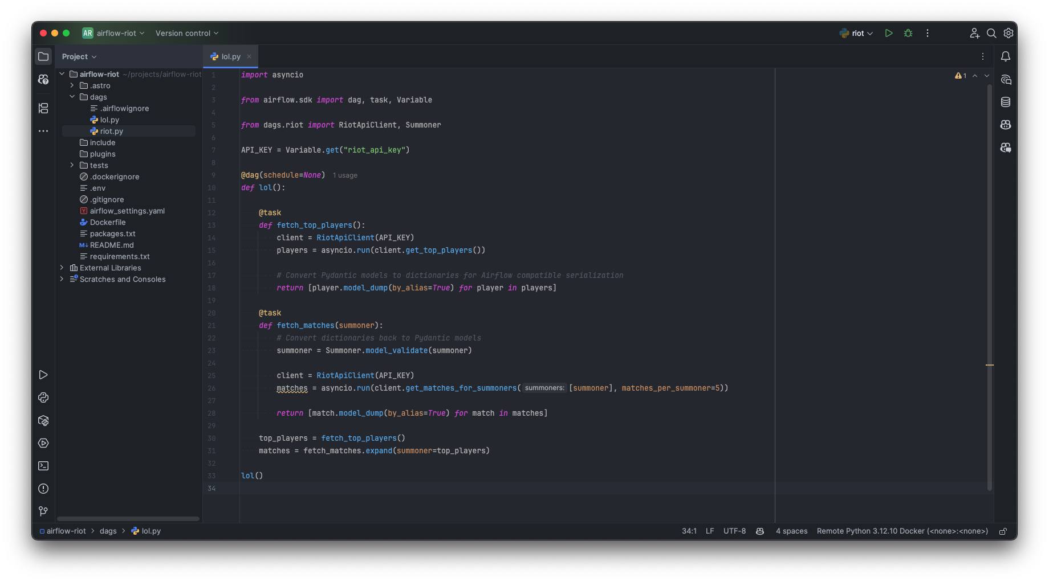Open riot.py in the project tree
This screenshot has width=1049, height=582.
111,131
